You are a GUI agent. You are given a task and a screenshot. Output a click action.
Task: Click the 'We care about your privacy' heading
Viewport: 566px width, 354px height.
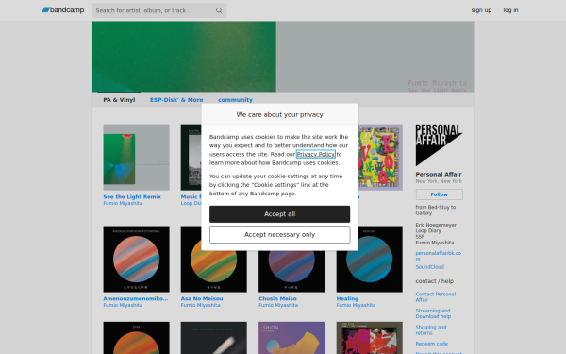tap(280, 114)
